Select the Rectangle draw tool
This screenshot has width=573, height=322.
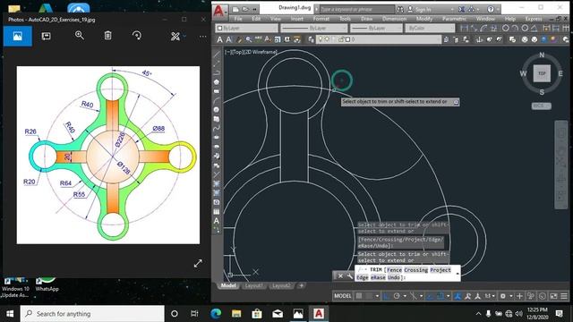coord(217,91)
